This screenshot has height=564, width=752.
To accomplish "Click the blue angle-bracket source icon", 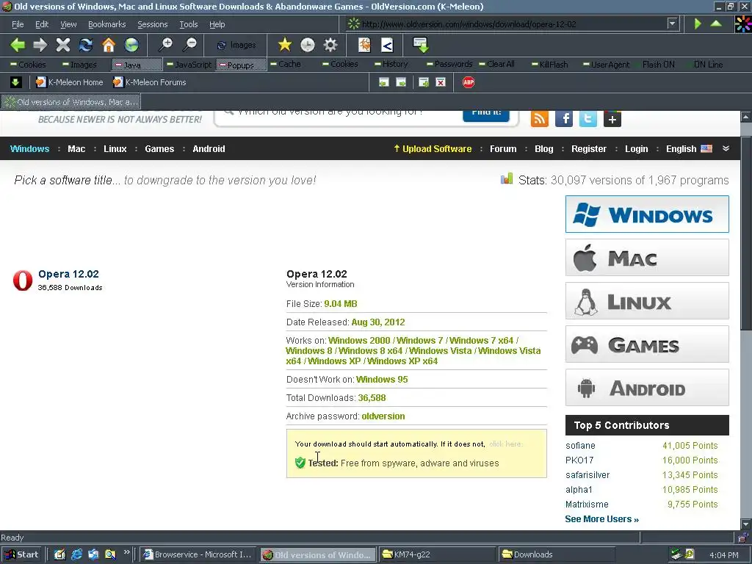I will click(387, 45).
